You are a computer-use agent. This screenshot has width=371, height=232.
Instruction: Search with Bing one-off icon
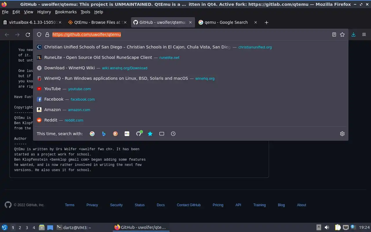click(x=104, y=134)
